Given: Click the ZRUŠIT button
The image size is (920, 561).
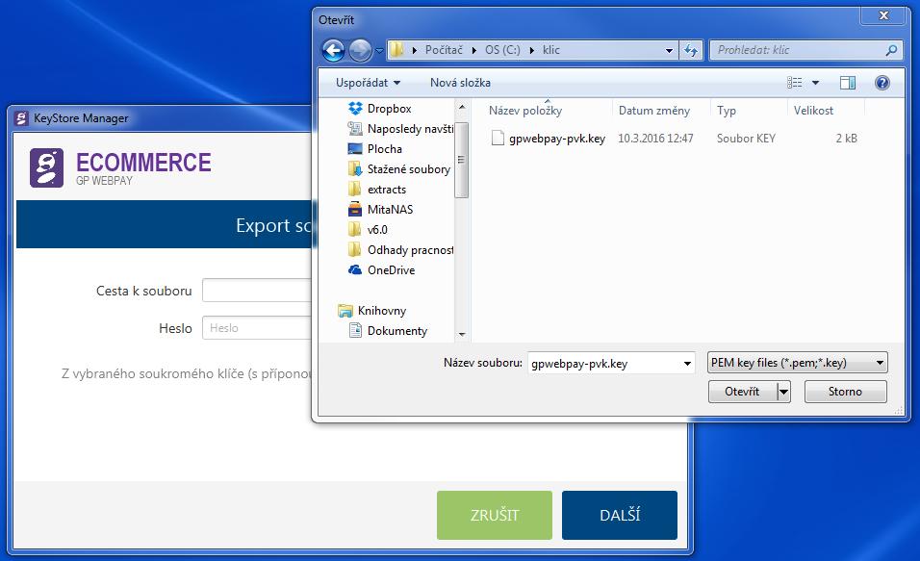Looking at the screenshot, I should tap(495, 515).
